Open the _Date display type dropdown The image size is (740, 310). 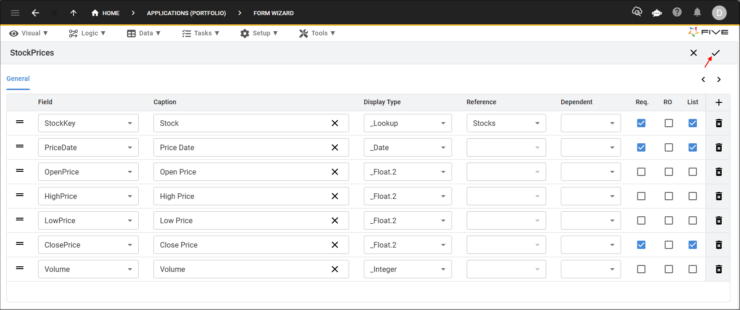(408, 147)
